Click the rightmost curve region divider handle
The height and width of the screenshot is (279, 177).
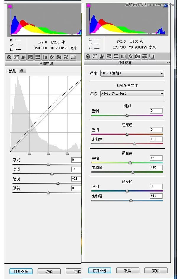(x=67, y=154)
